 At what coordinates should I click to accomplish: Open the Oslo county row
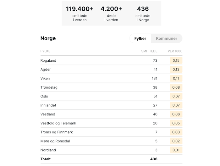click(x=111, y=97)
